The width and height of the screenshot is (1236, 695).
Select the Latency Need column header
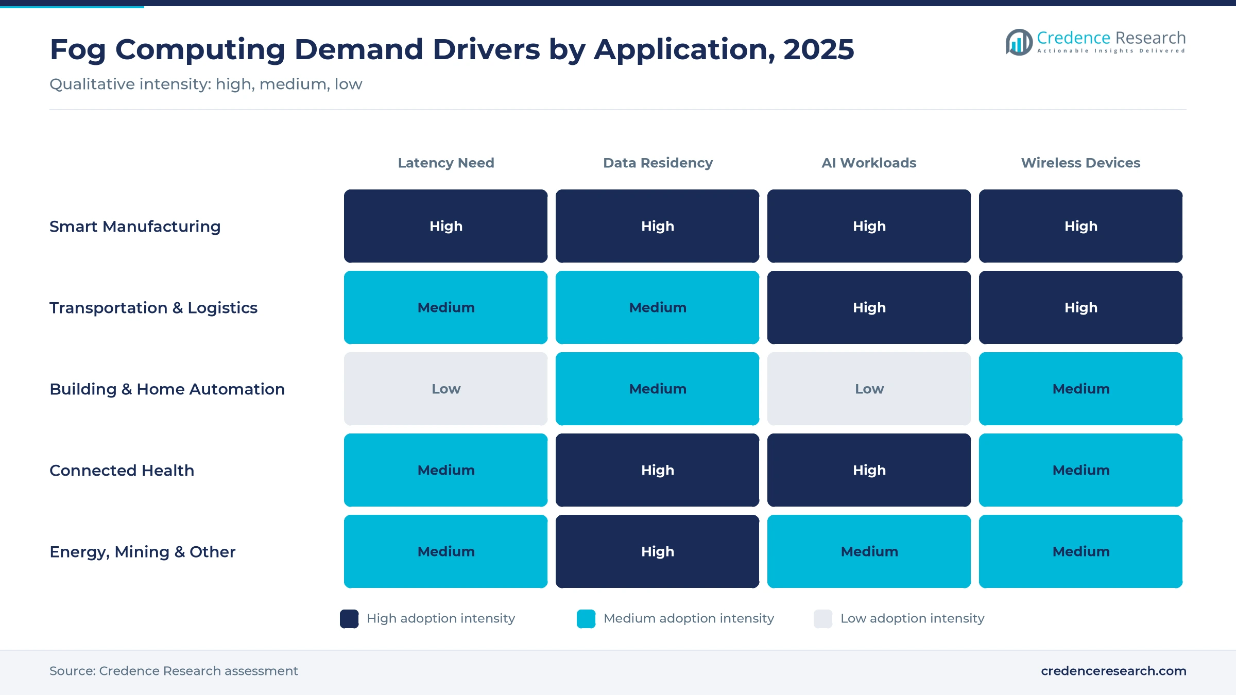446,163
